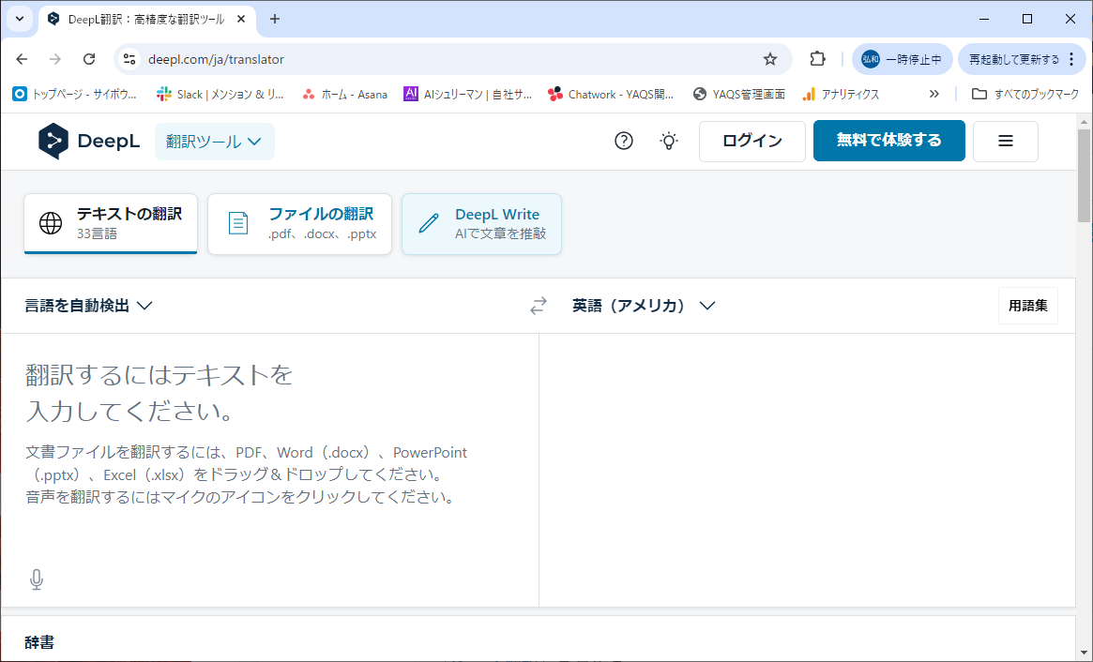The height and width of the screenshot is (662, 1093).
Task: Open the AIシュリーマン bookmark
Action: click(468, 94)
